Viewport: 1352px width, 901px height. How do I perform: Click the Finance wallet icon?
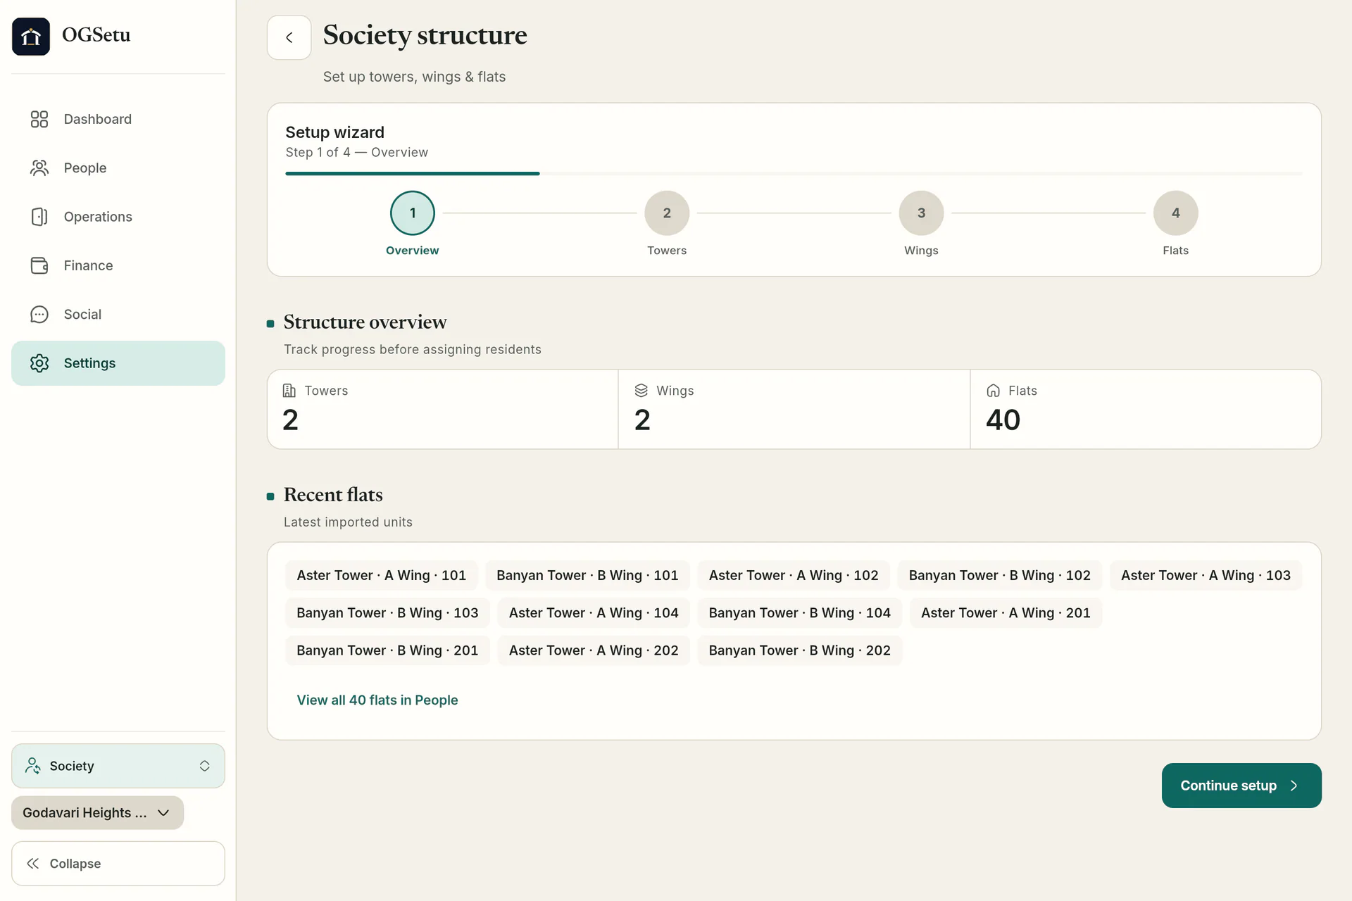[39, 265]
